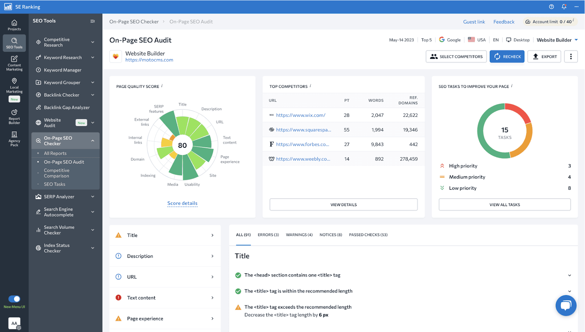Expand Backlink Checker menu
Image resolution: width=585 pixels, height=332 pixels.
pyautogui.click(x=93, y=95)
